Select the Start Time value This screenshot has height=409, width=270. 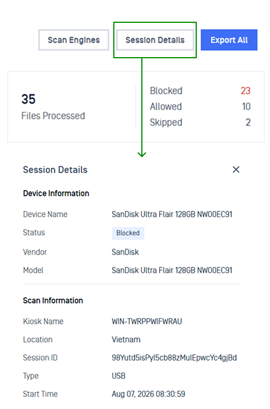(148, 394)
